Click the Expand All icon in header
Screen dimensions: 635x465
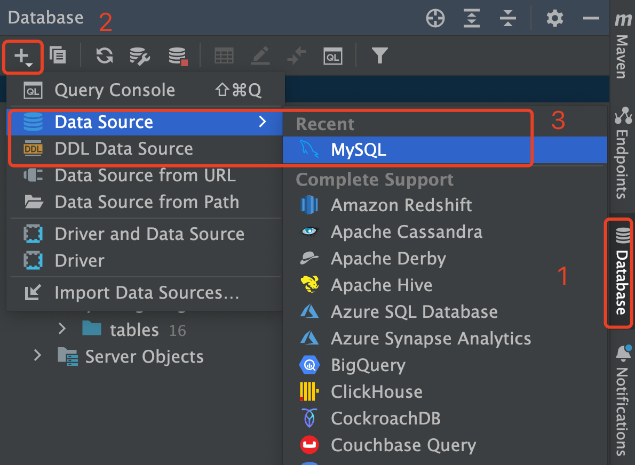coord(472,19)
